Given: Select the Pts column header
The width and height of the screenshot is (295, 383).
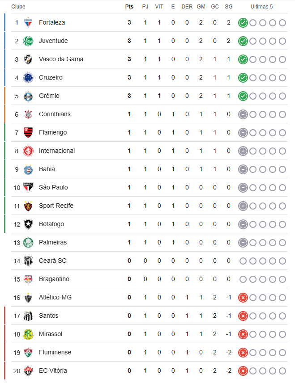Looking at the screenshot, I should tap(129, 7).
